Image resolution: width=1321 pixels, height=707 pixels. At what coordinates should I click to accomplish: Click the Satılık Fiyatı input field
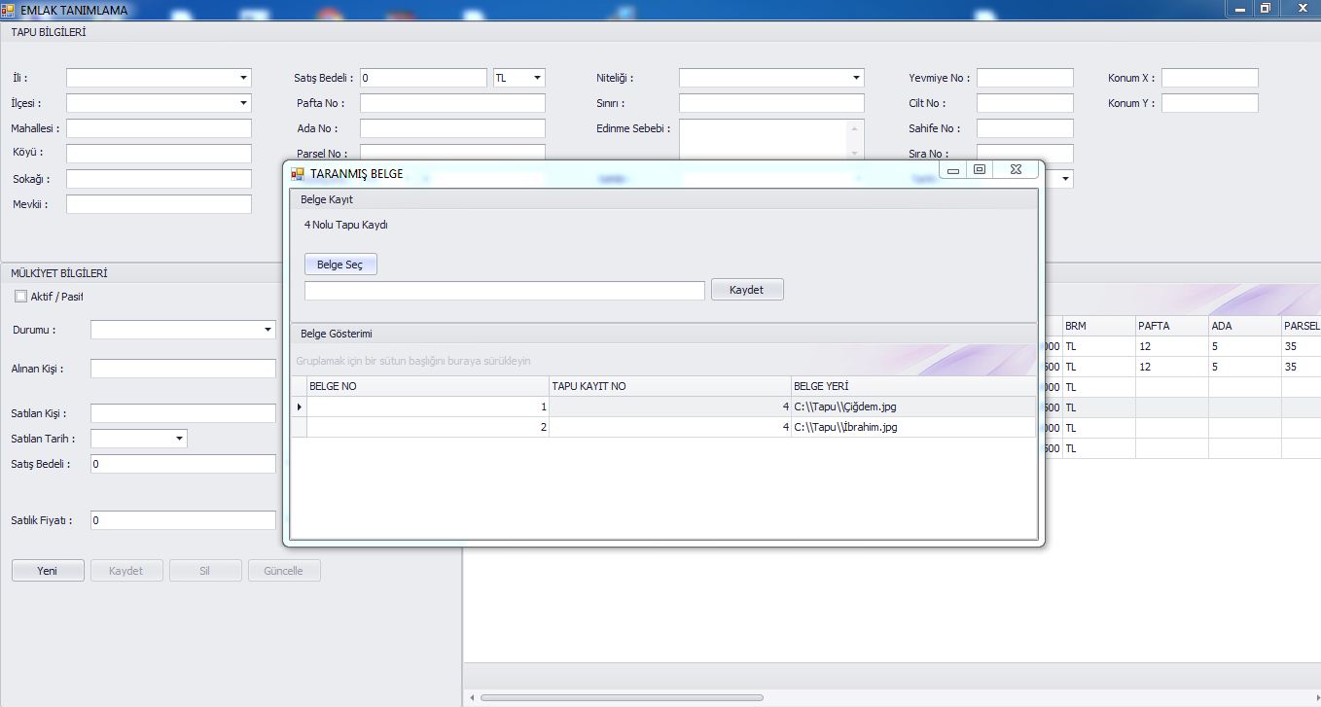tap(183, 520)
